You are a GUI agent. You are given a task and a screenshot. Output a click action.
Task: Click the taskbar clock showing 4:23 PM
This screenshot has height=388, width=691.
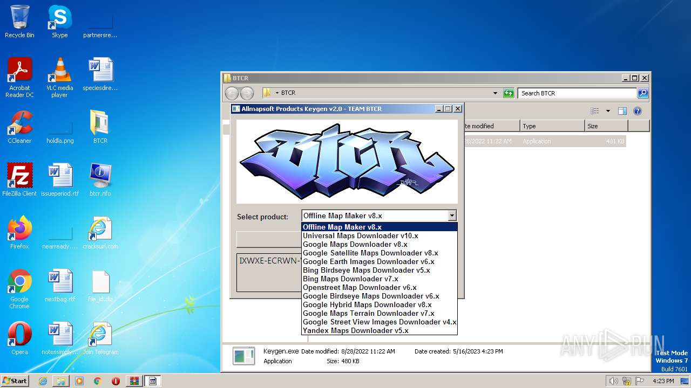[x=663, y=381]
